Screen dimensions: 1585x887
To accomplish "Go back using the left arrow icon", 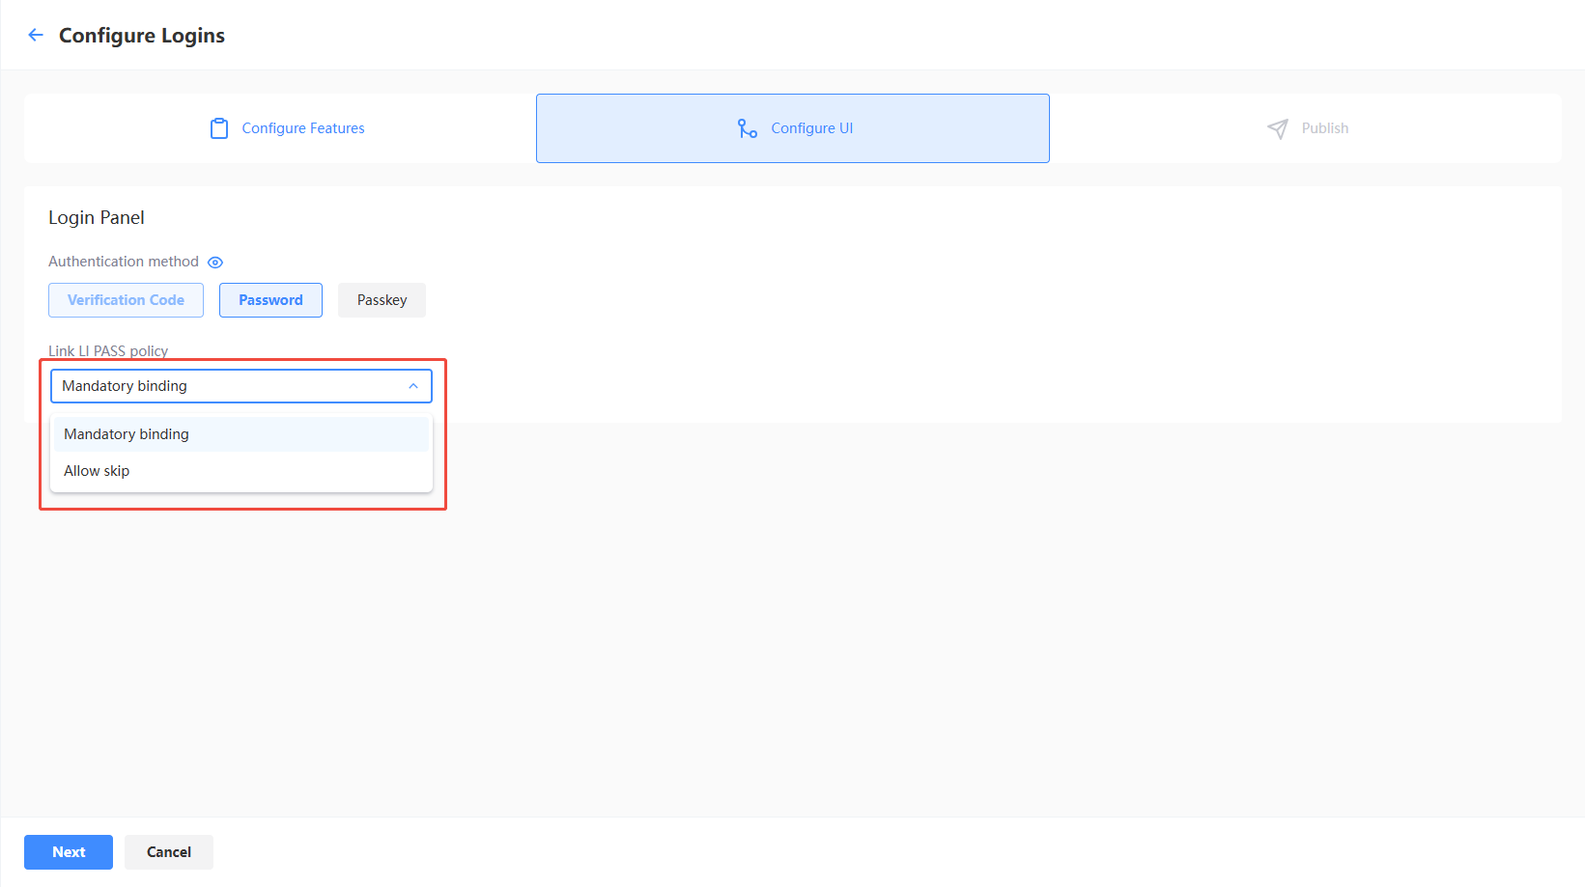I will 36,35.
